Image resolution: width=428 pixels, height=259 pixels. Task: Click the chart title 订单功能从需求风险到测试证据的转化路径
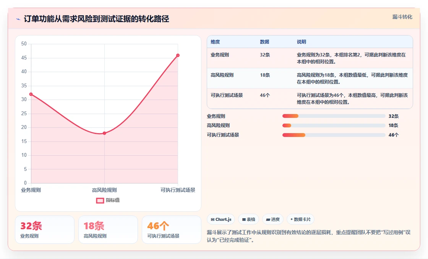[96, 19]
